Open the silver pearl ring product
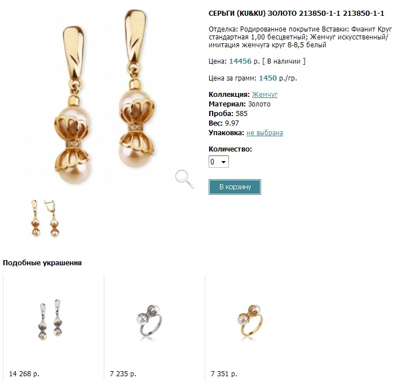Image resolution: width=406 pixels, height=392 pixels. pos(151,319)
